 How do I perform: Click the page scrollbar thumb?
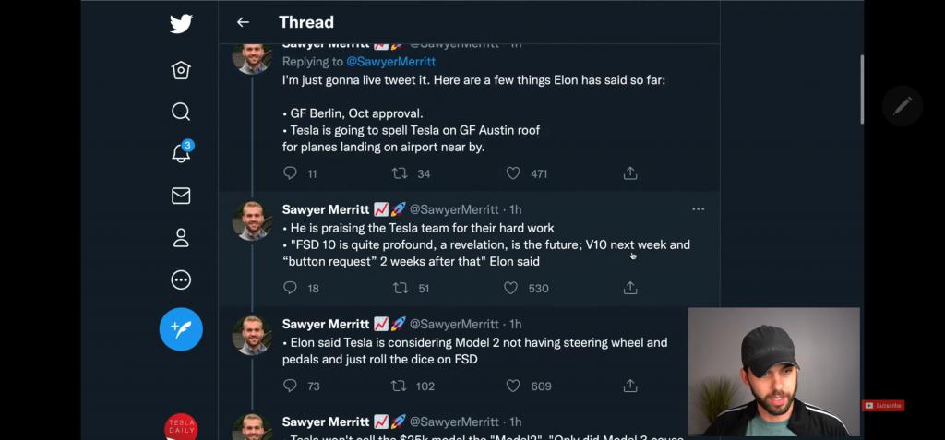(x=862, y=89)
